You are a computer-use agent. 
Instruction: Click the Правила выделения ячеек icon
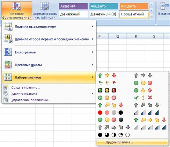coord(8,26)
